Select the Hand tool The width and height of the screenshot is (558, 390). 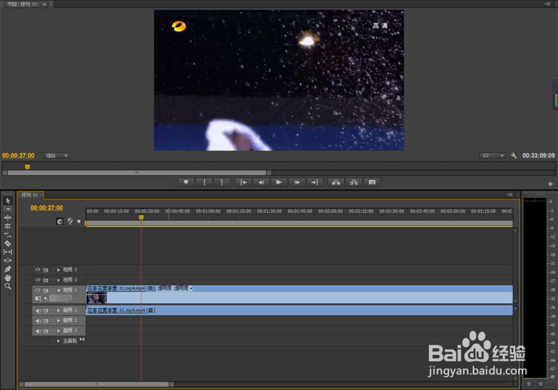[8, 278]
